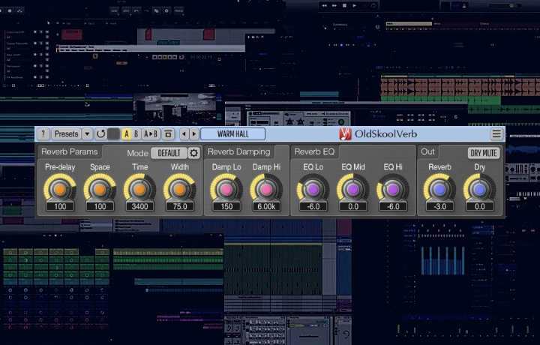
Task: Click the Time value 3400
Action: [x=139, y=206]
